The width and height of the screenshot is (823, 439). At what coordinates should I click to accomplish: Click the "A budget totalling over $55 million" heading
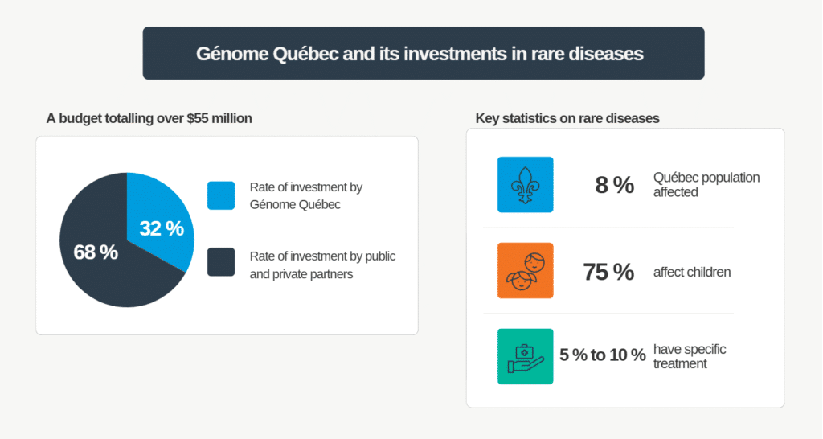click(x=149, y=118)
